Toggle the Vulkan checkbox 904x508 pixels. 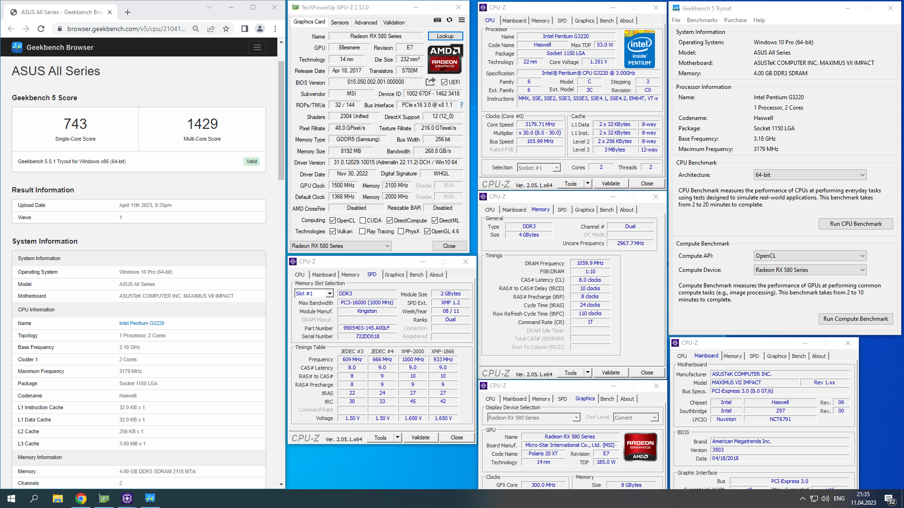pos(332,231)
